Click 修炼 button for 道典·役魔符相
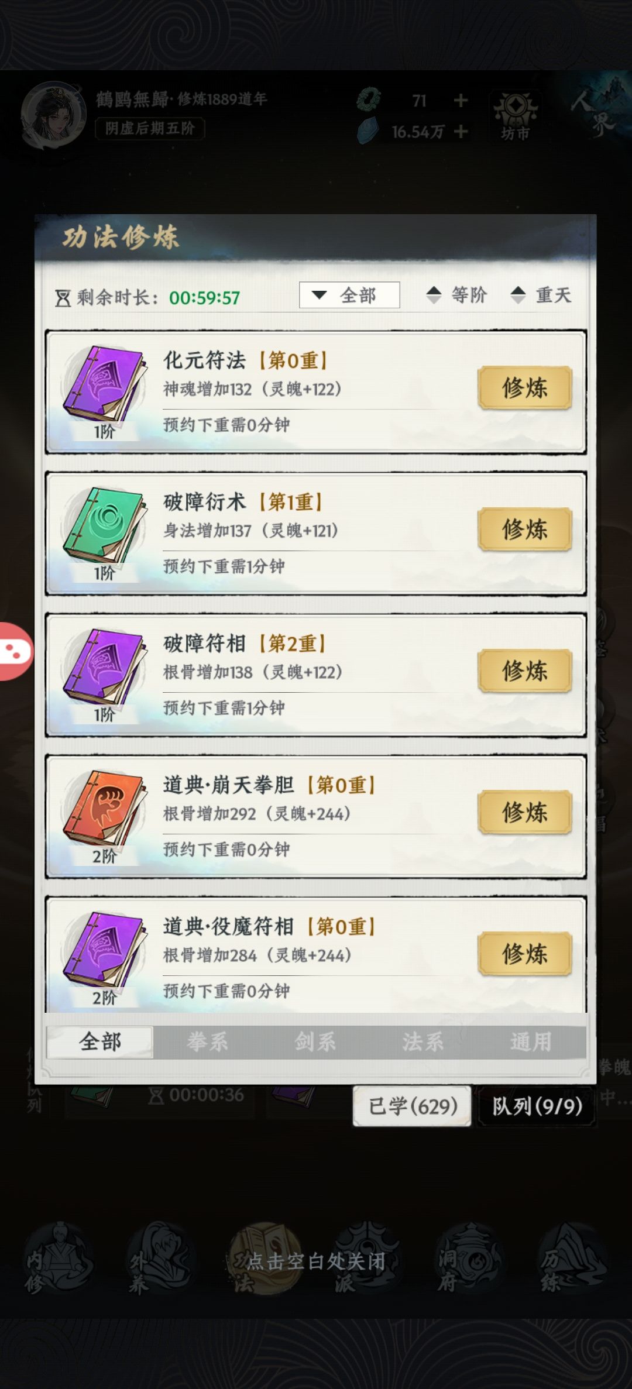 click(525, 954)
